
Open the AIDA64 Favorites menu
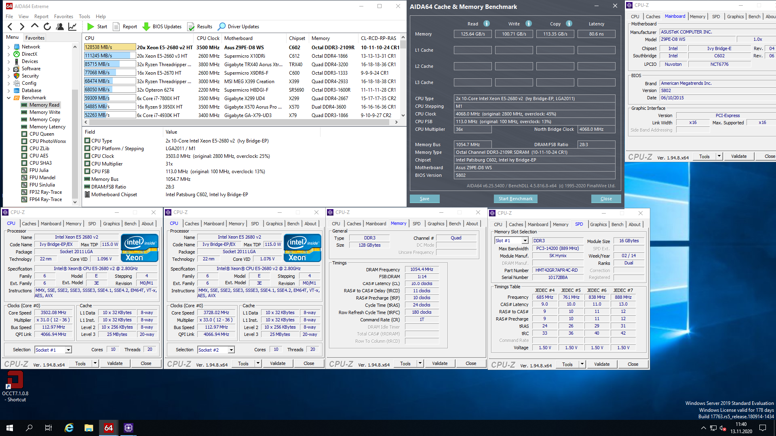pos(63,17)
